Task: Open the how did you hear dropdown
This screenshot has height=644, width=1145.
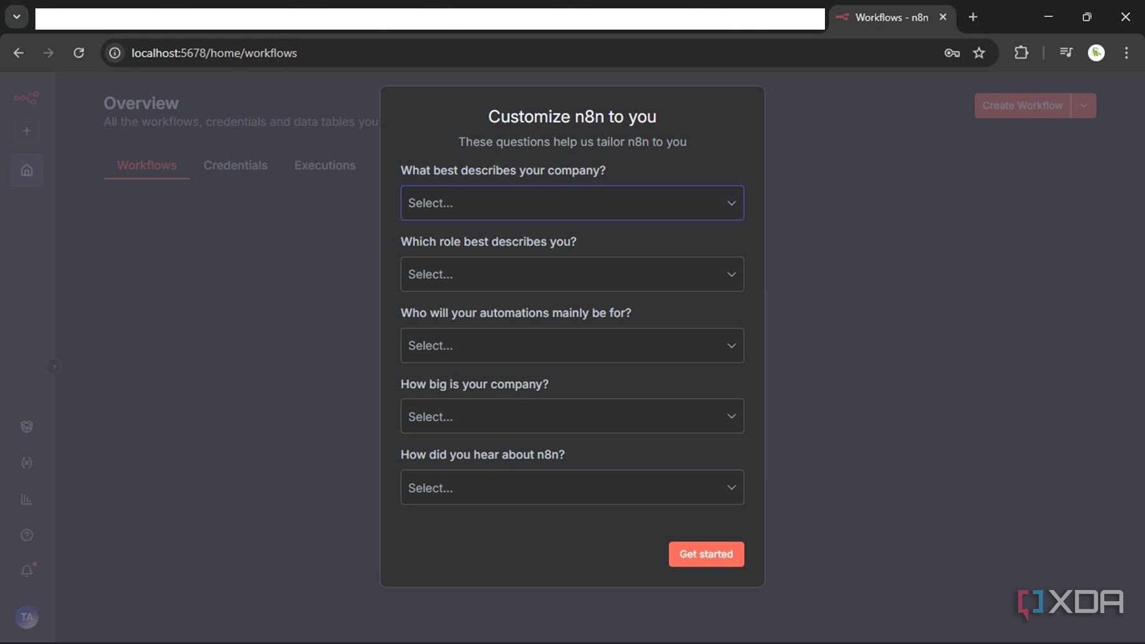Action: tap(572, 488)
